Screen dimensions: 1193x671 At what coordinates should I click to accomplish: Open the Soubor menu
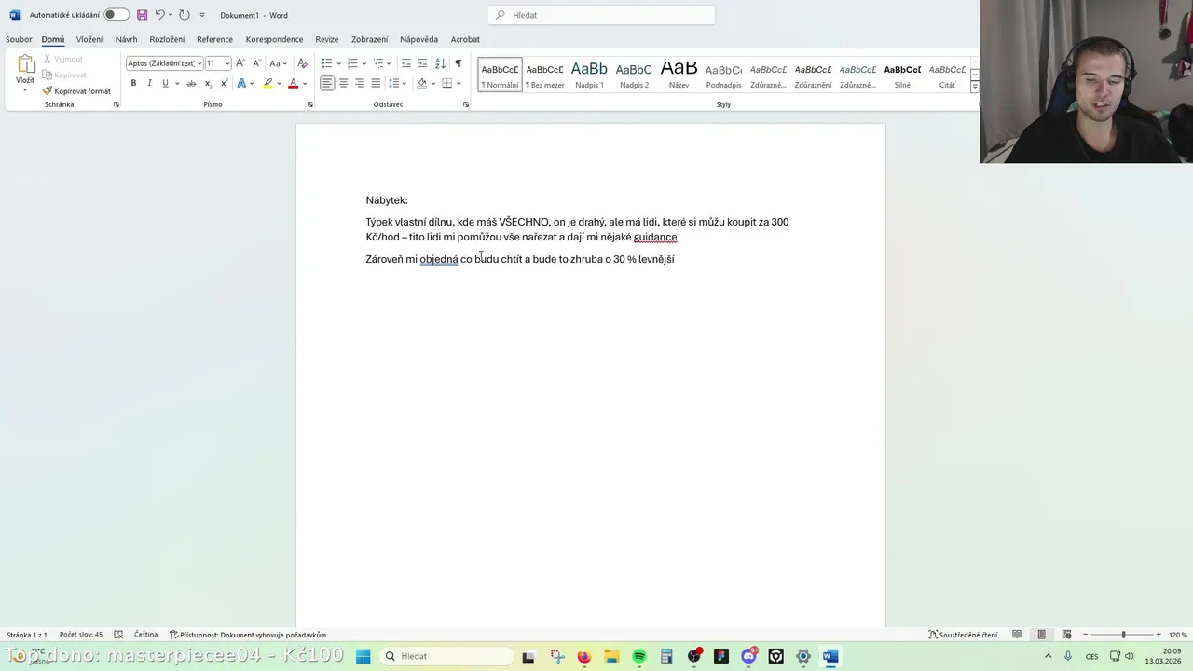click(x=19, y=39)
